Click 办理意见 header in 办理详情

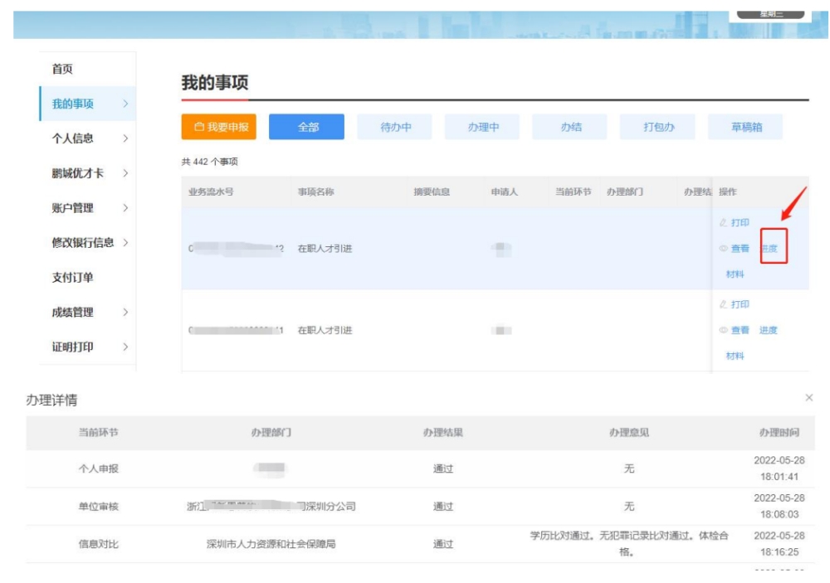(x=629, y=432)
